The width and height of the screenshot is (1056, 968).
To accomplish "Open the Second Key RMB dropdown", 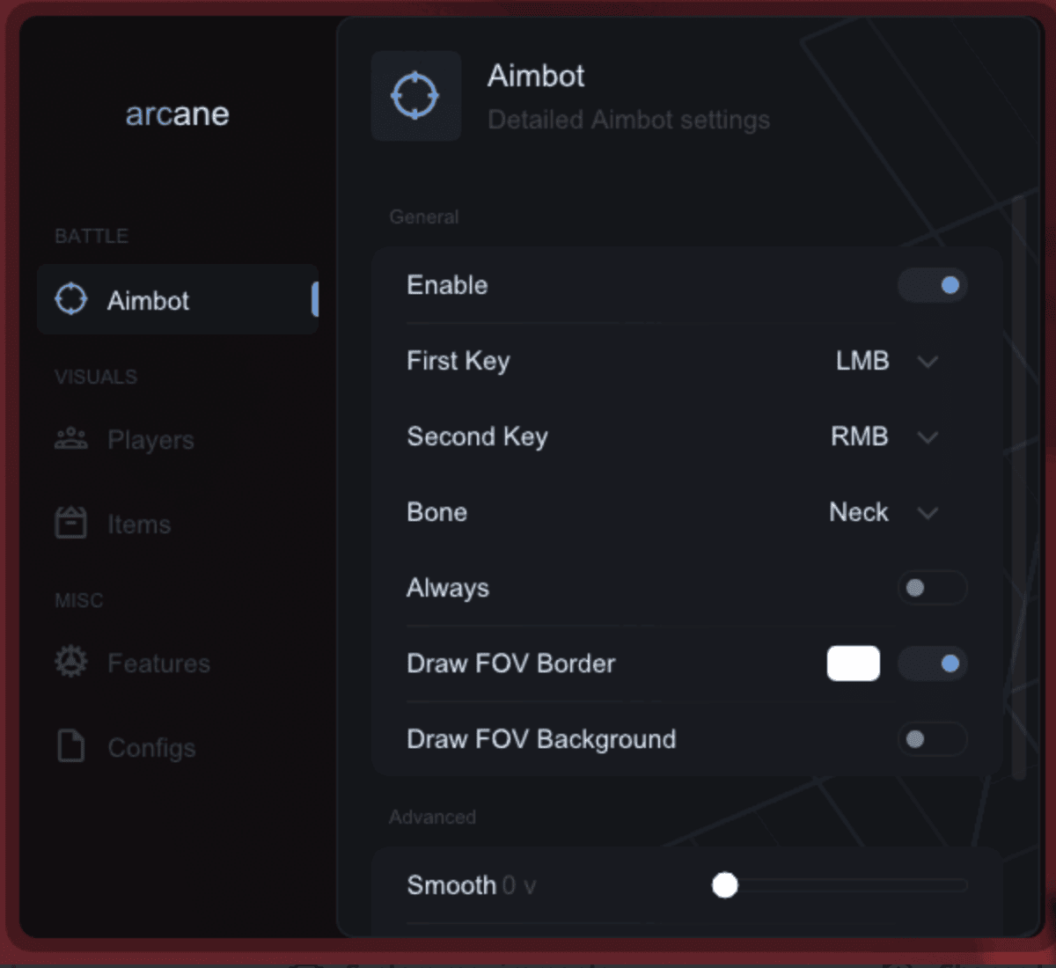I will (x=884, y=436).
